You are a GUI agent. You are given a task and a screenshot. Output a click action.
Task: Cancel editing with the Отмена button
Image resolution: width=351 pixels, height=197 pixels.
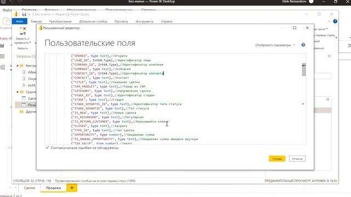click(x=297, y=159)
